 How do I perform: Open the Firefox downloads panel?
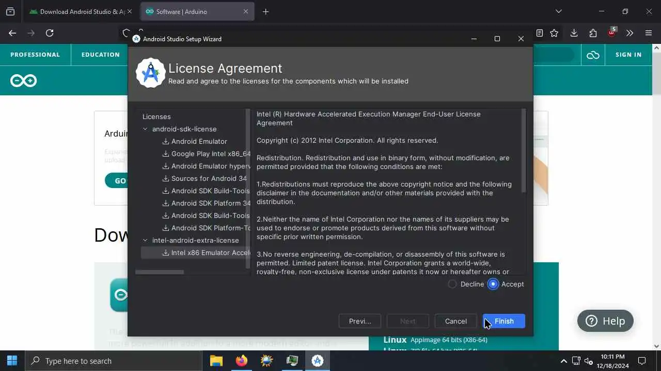click(x=574, y=33)
